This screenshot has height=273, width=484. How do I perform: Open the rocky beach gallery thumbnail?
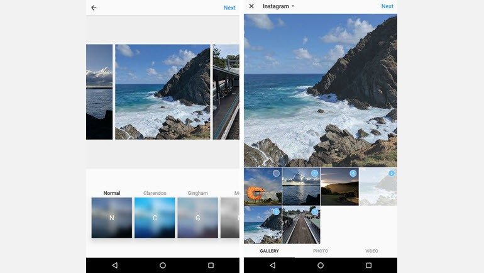(263, 225)
